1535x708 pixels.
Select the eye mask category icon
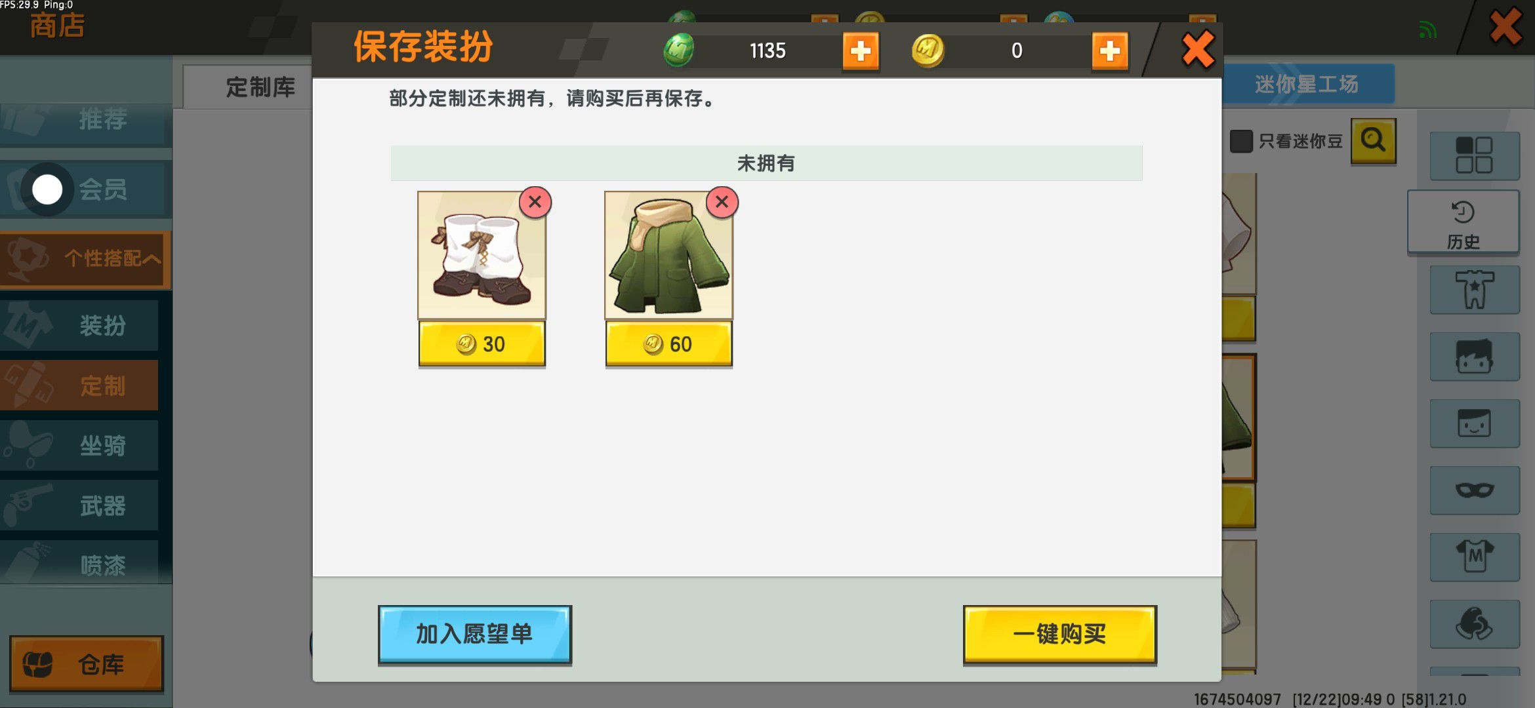pyautogui.click(x=1474, y=490)
